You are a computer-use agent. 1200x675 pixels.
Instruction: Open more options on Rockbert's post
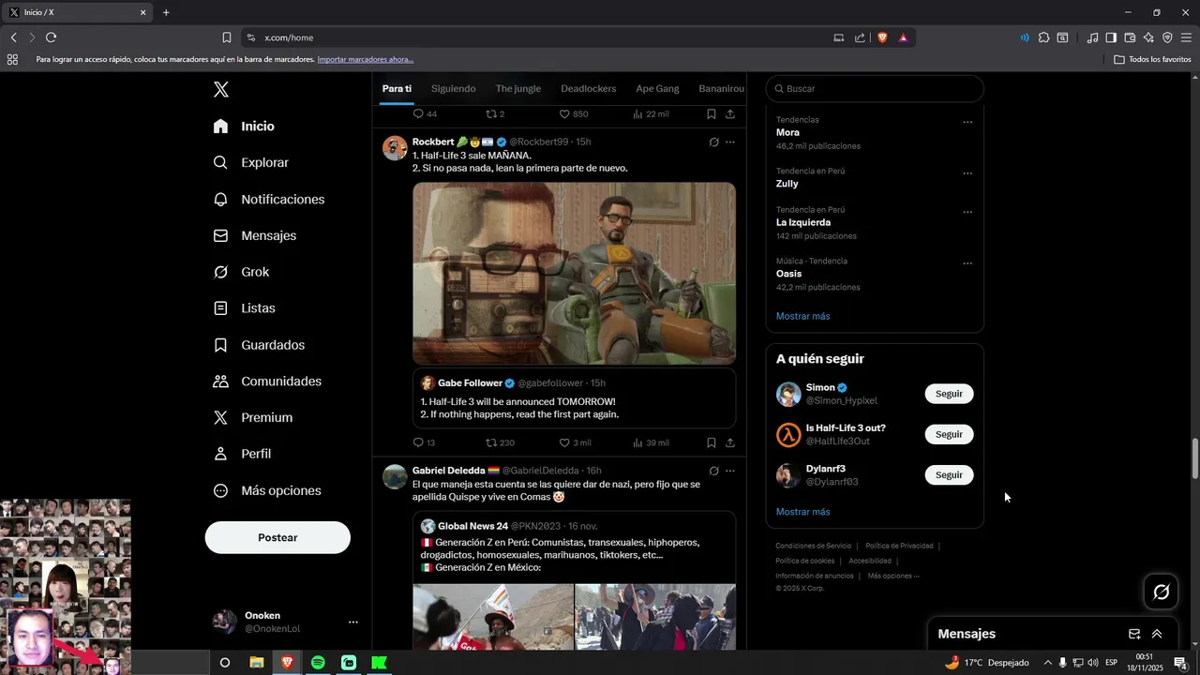click(730, 142)
